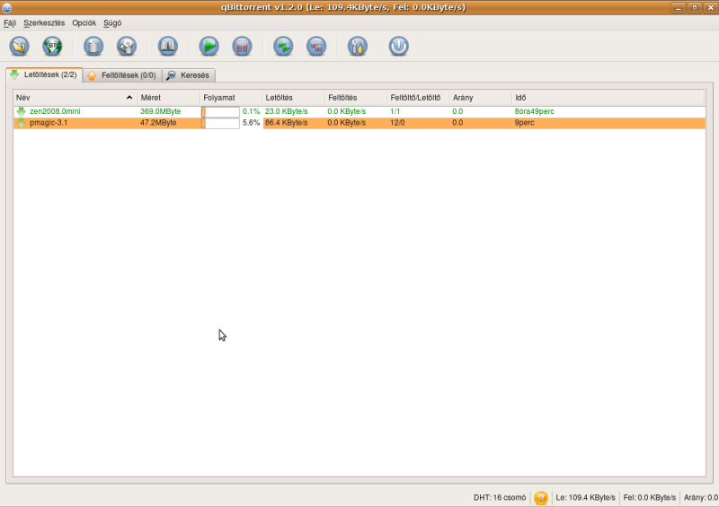Switch to Keresés tab
The image size is (719, 507).
click(189, 75)
